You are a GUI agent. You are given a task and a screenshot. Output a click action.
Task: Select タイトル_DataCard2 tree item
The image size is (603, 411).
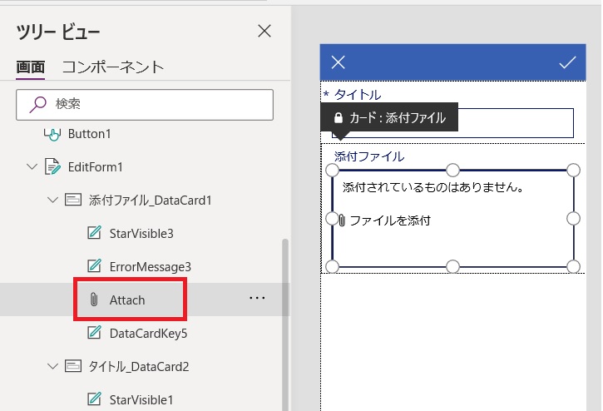(x=139, y=366)
